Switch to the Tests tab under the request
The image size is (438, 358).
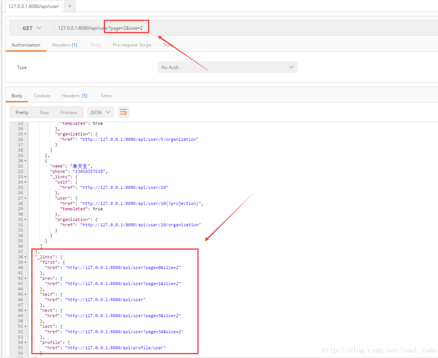pyautogui.click(x=167, y=45)
